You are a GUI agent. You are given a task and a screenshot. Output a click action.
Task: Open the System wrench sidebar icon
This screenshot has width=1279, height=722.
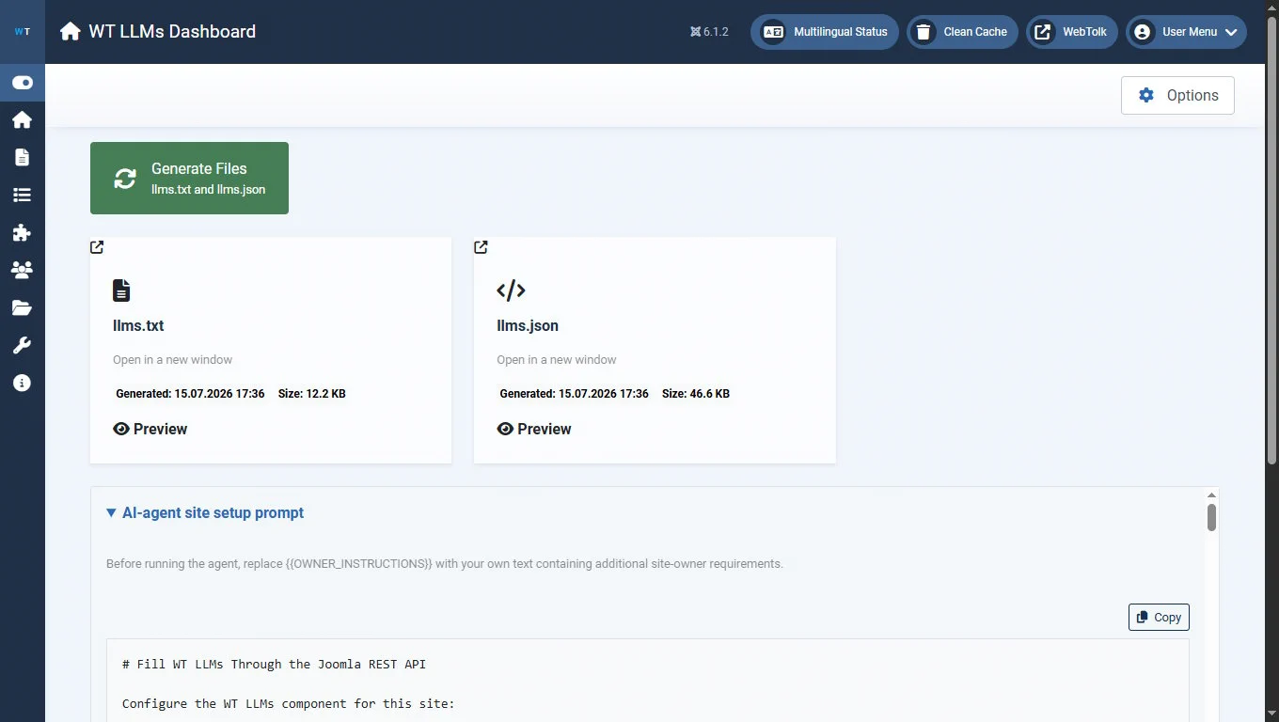pyautogui.click(x=22, y=345)
